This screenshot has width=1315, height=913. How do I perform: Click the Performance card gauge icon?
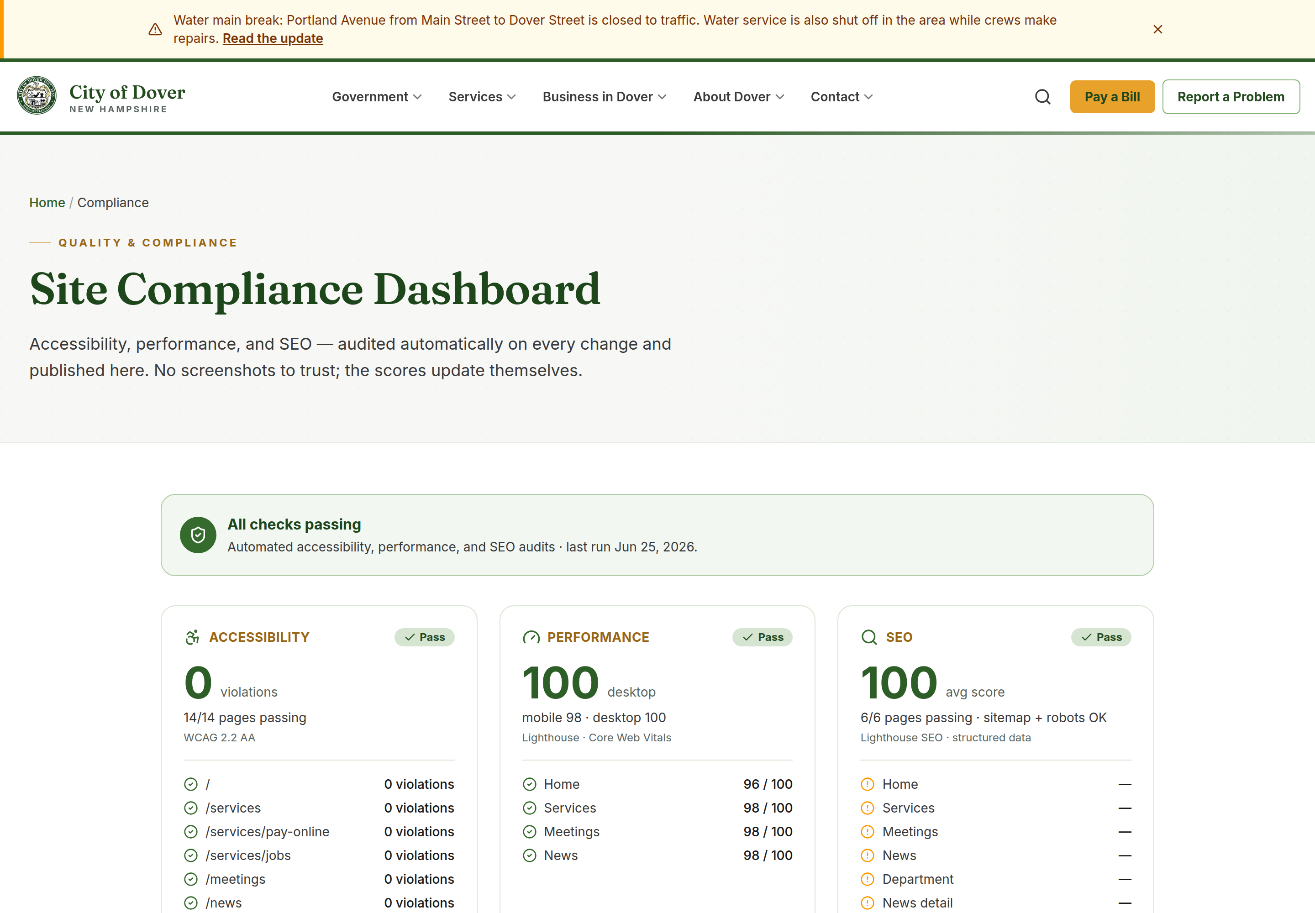click(531, 637)
